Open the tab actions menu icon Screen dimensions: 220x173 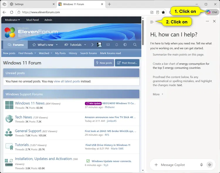pos(4,4)
